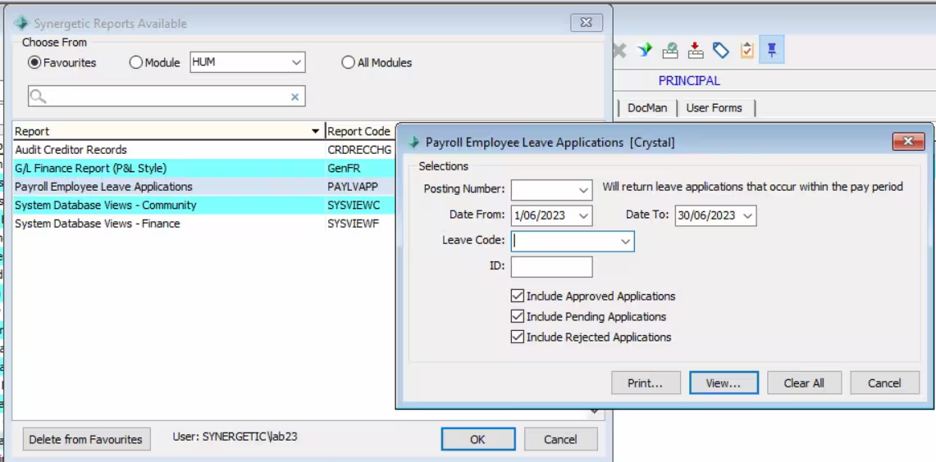Click the red down-arrow tray icon in the background toolbar
Screen dimensions: 936x462
click(696, 50)
